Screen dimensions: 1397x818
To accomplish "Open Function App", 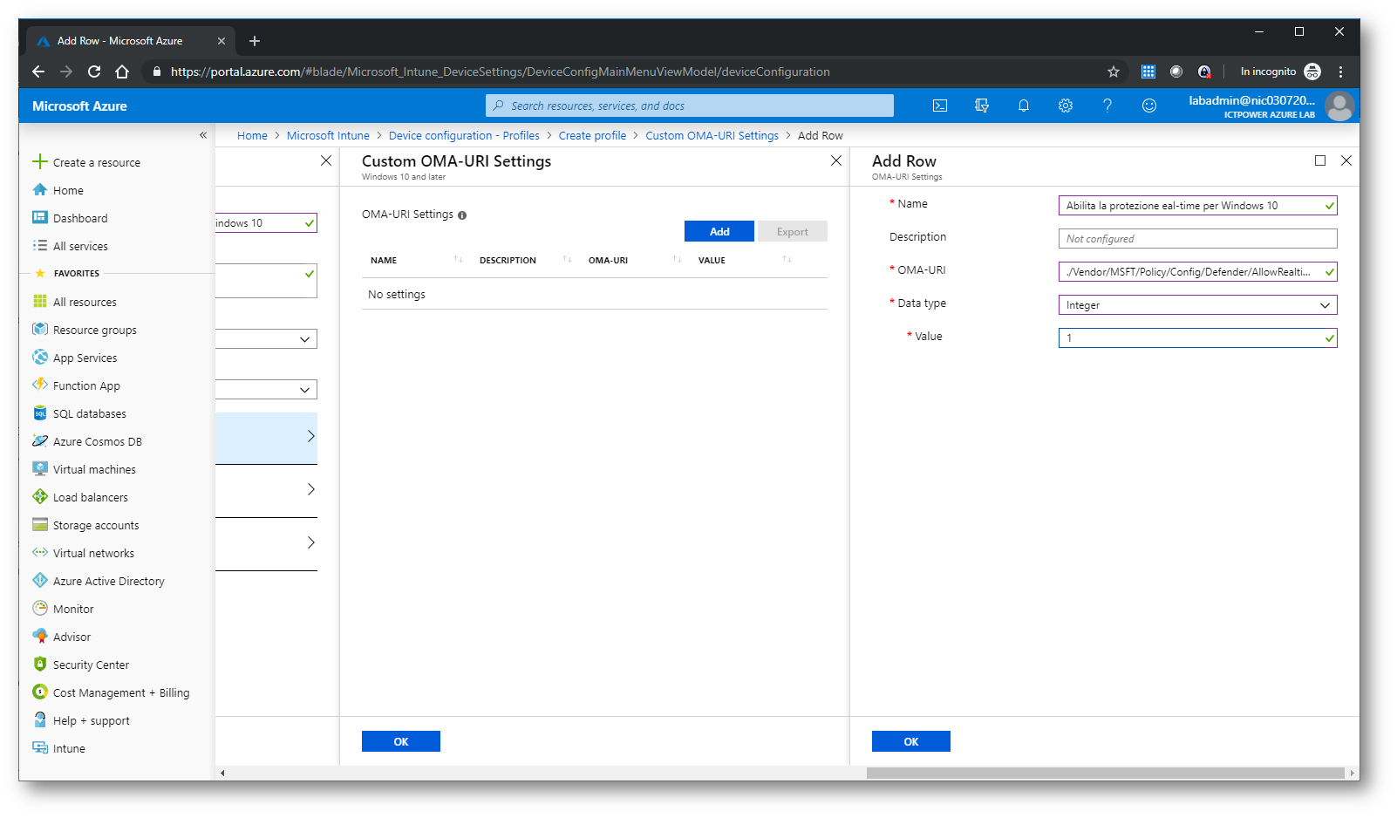I will pyautogui.click(x=77, y=385).
